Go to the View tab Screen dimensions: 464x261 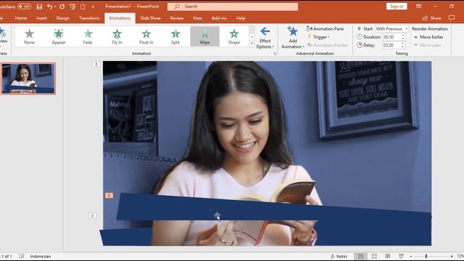pos(197,18)
